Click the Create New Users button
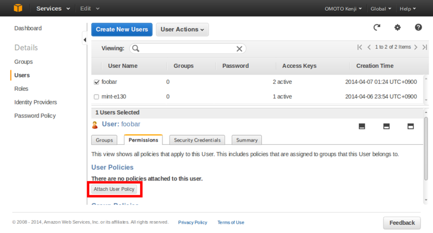The height and width of the screenshot is (233, 433). [x=122, y=30]
